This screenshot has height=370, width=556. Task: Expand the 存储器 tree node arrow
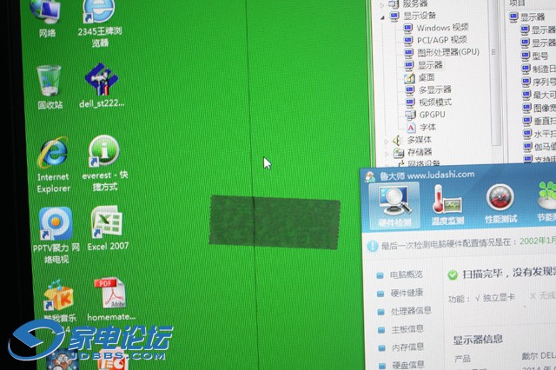coord(387,154)
